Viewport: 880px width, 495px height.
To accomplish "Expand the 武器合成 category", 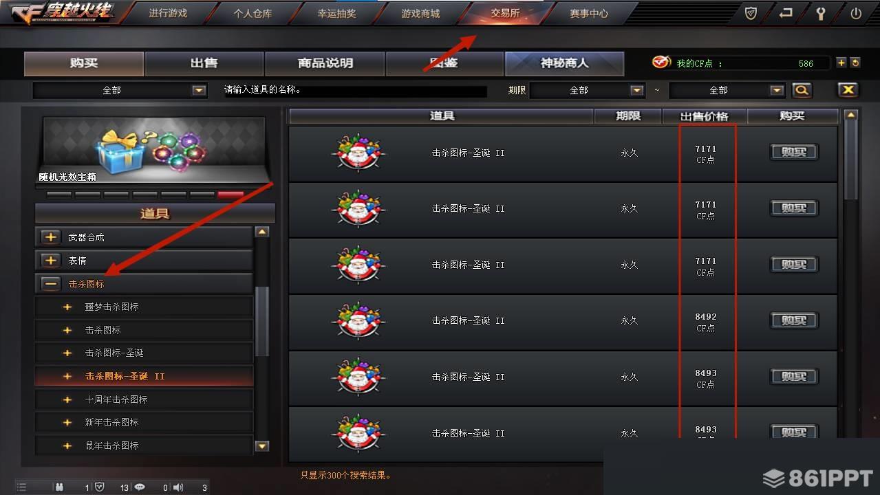I will coord(50,237).
